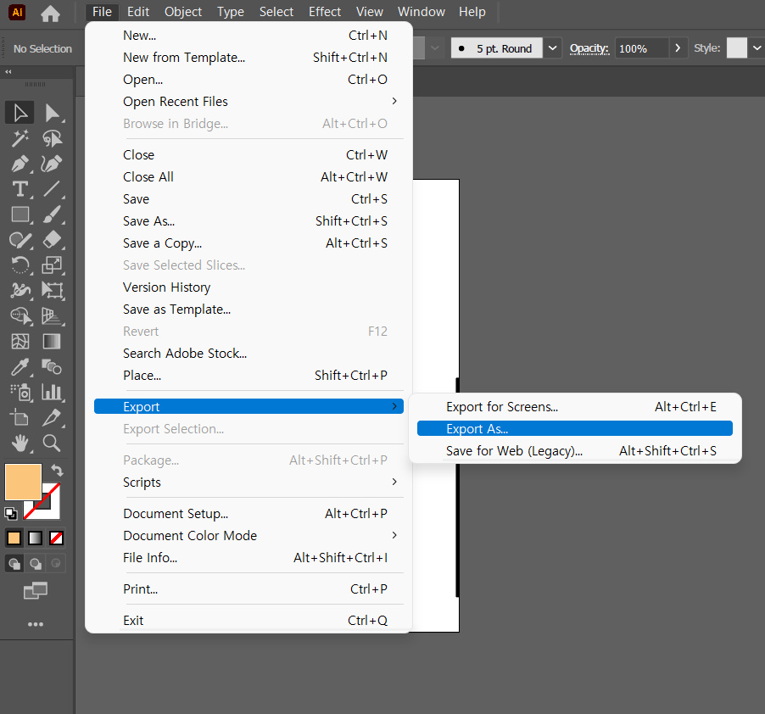The width and height of the screenshot is (765, 714).
Task: Set paint type to Color
Action: click(x=14, y=538)
